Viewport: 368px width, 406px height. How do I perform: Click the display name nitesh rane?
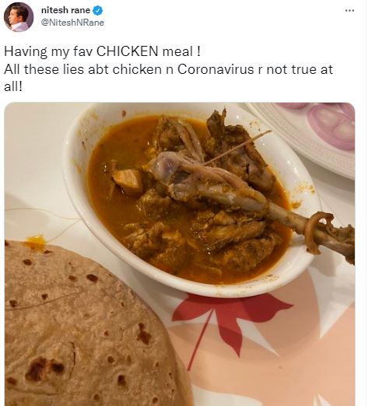pos(65,10)
